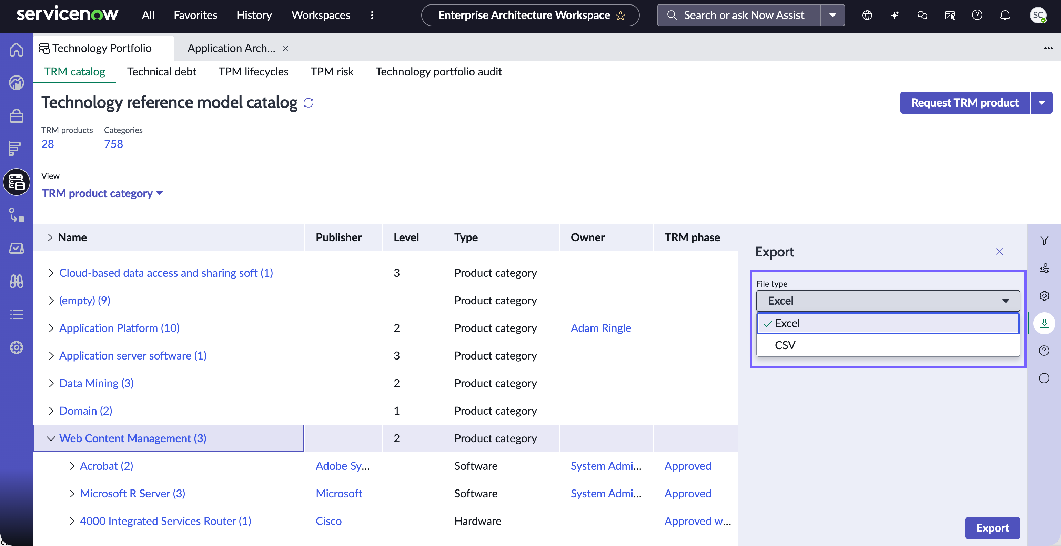This screenshot has height=546, width=1061.
Task: Open the TRM product category view dropdown
Action: [103, 193]
